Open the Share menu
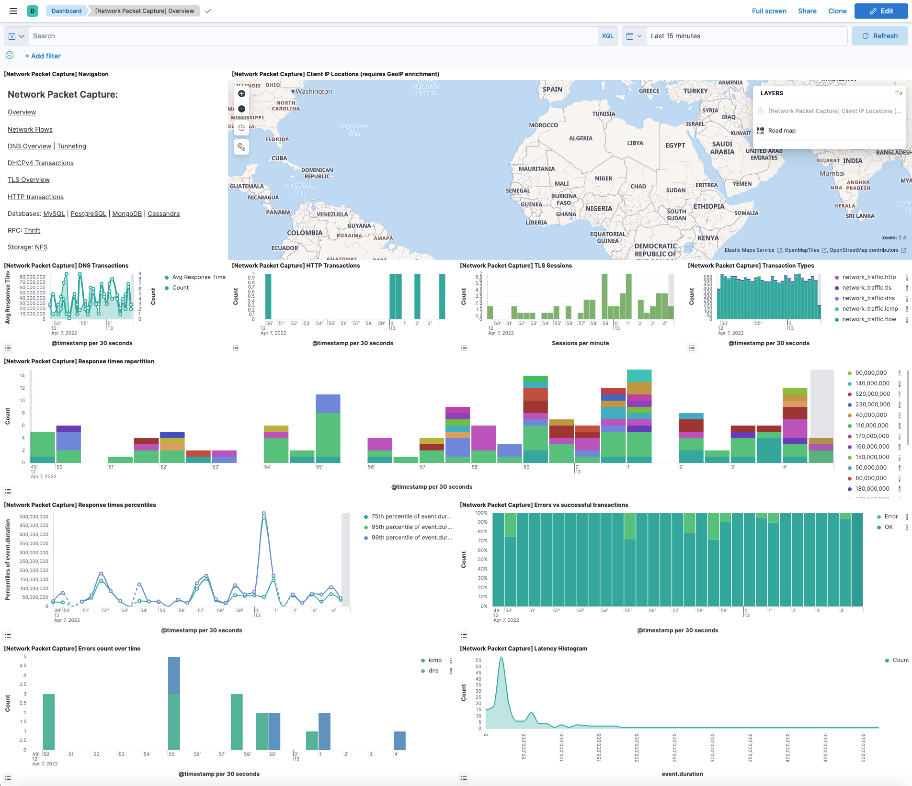The width and height of the screenshot is (912, 786). tap(807, 11)
